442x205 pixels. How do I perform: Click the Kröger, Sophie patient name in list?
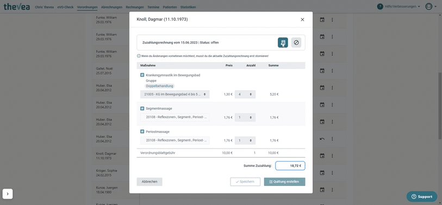107,171
